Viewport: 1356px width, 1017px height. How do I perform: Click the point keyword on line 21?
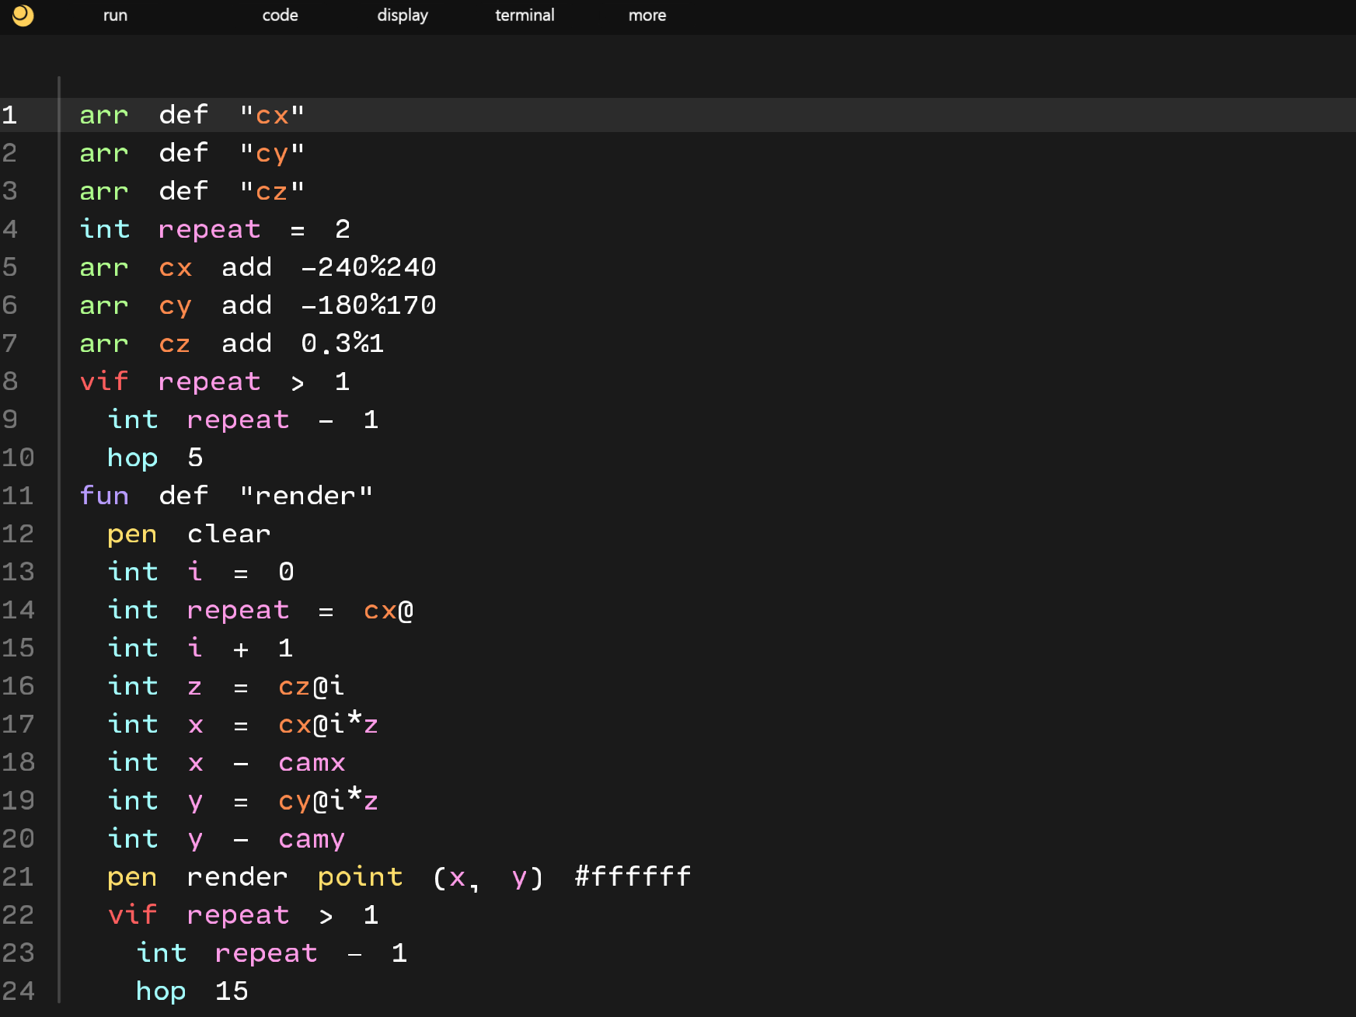point(361,877)
